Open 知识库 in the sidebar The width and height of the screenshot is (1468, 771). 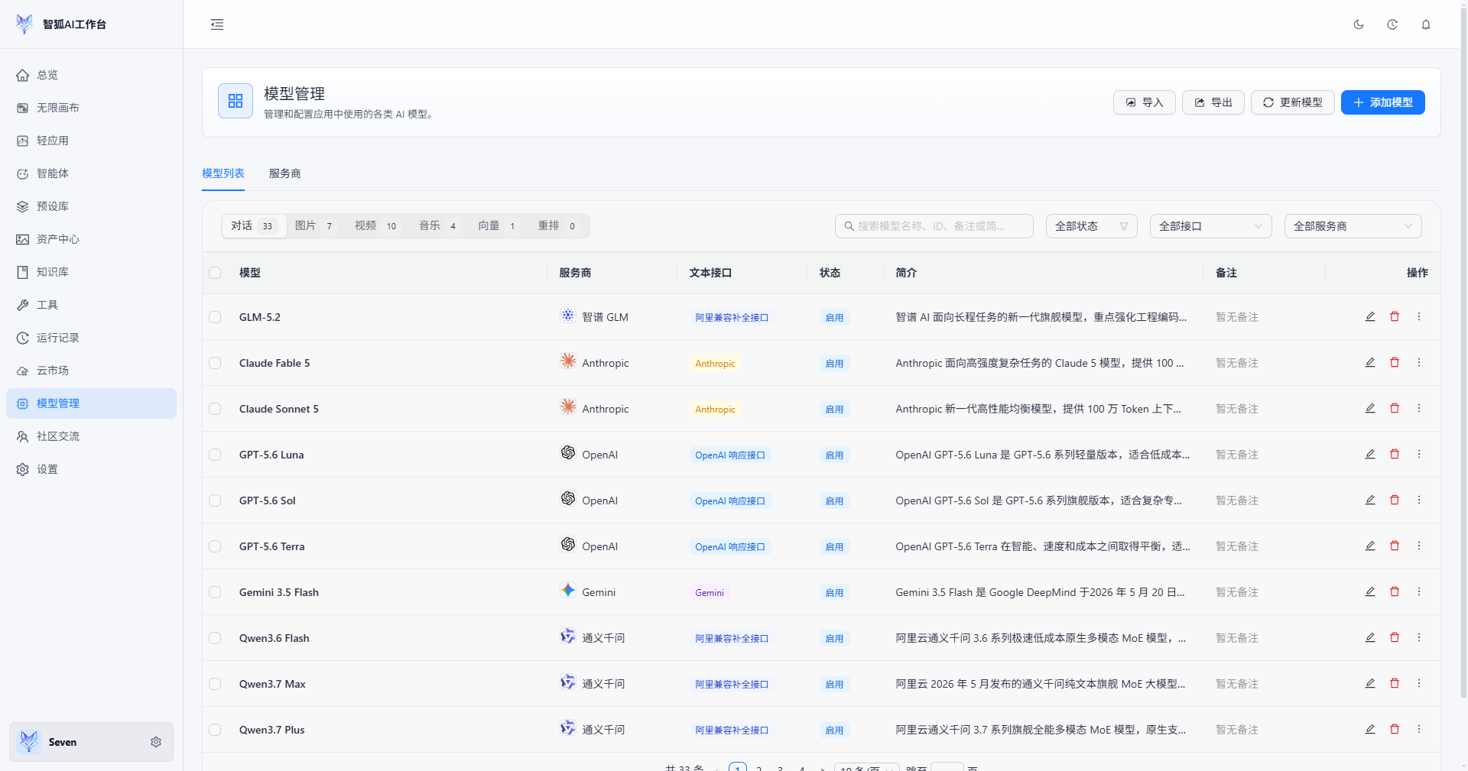91,272
